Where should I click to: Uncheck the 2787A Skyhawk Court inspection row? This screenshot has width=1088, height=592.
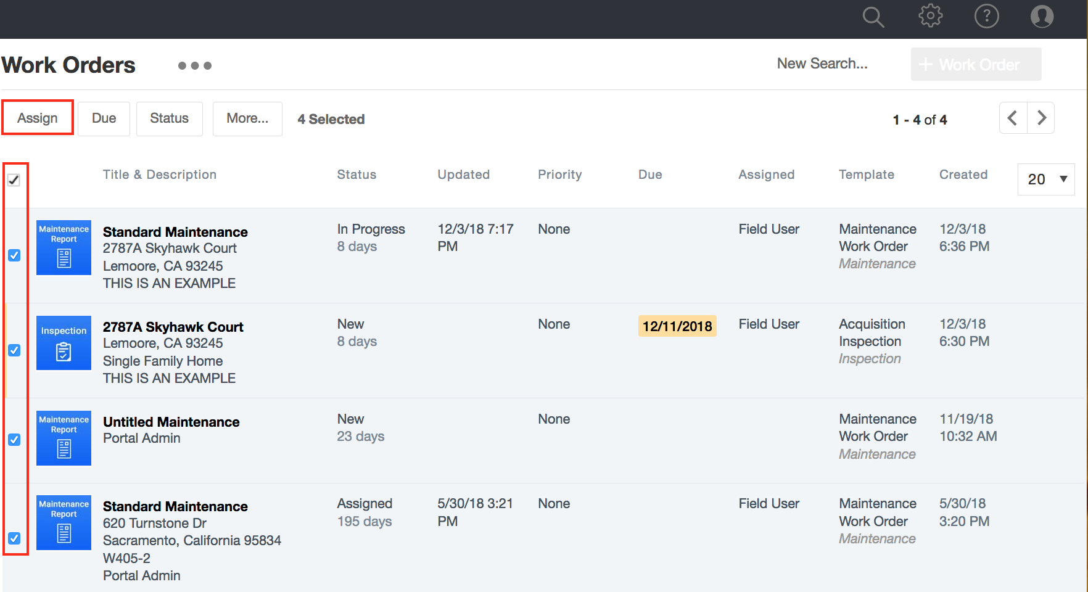click(x=14, y=350)
